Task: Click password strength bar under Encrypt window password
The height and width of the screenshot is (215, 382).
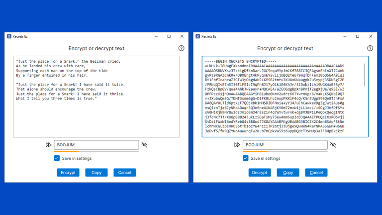Action: 96,151
